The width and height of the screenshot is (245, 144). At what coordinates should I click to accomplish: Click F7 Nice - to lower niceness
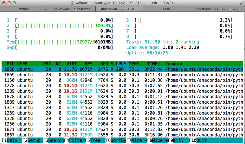click(x=137, y=140)
